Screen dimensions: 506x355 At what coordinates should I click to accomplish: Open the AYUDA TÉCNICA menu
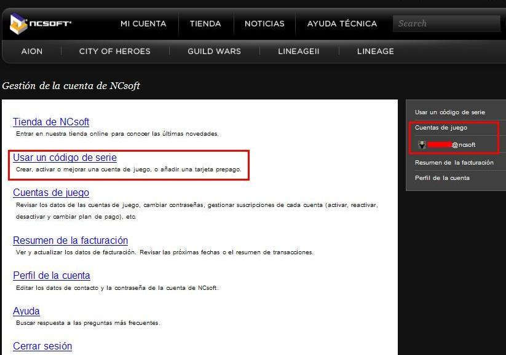click(342, 23)
